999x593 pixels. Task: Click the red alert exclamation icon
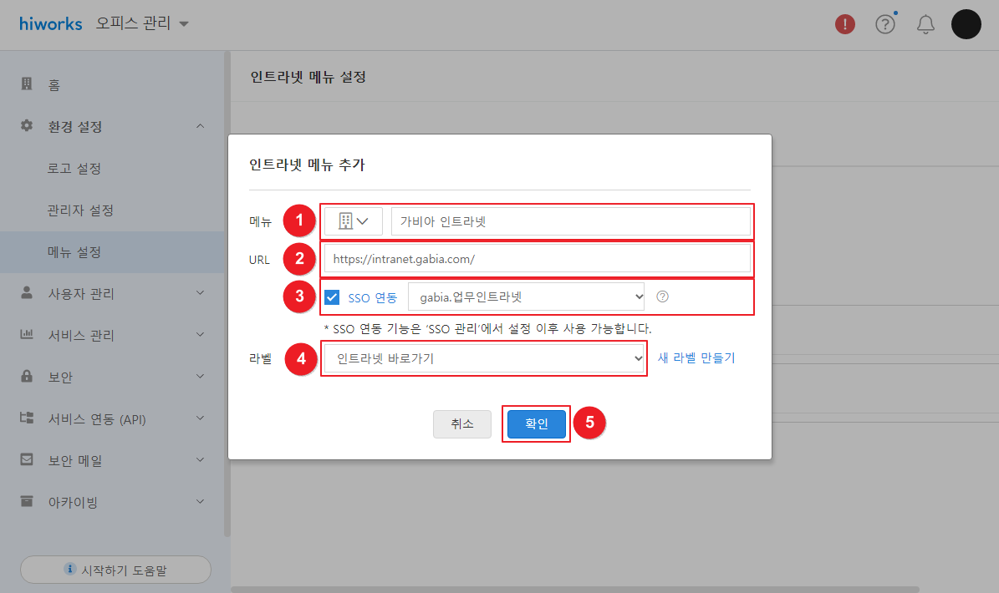(x=845, y=24)
